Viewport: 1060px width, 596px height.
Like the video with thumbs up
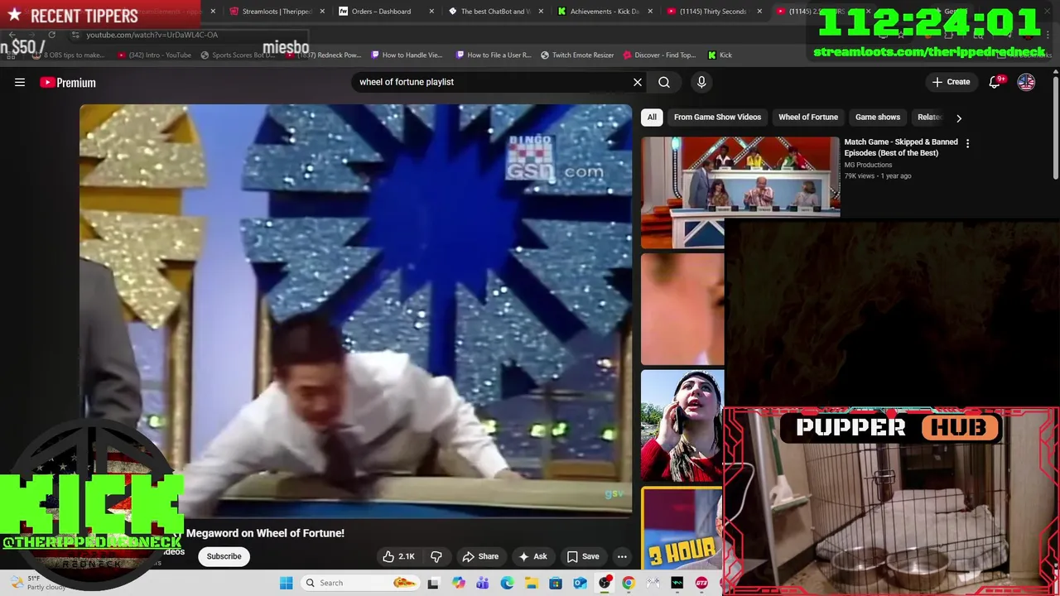(x=398, y=556)
